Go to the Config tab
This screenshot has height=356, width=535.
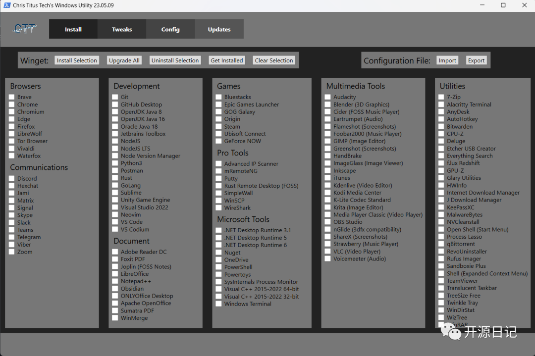[170, 29]
